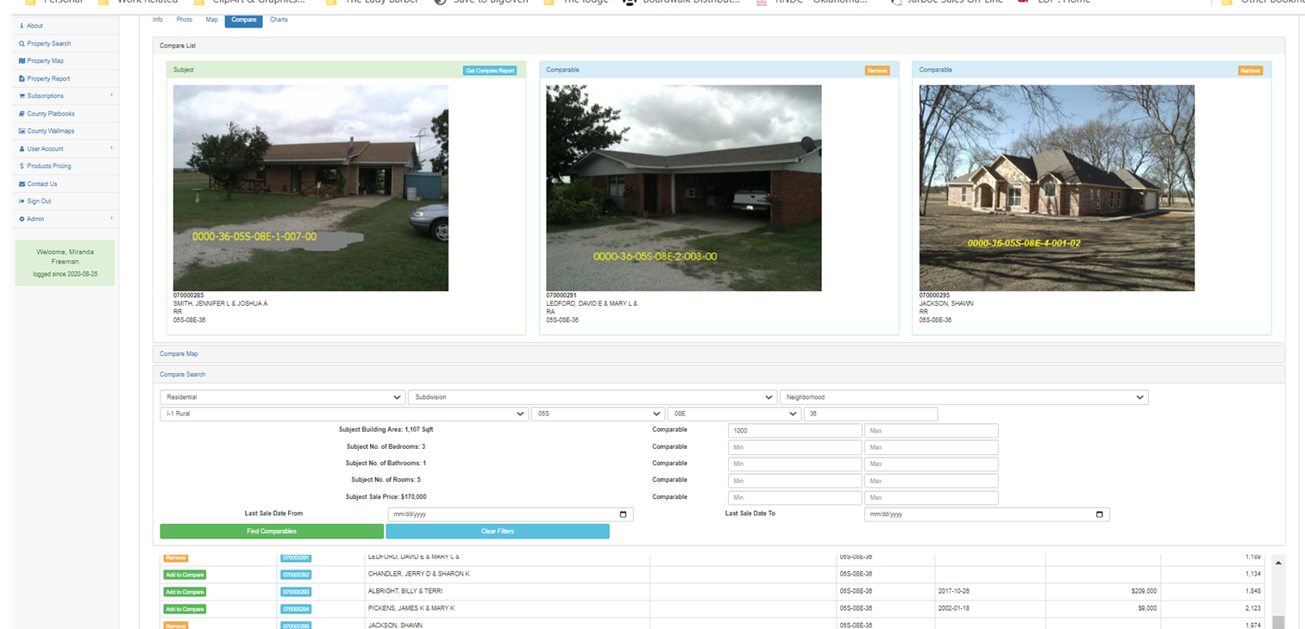Click the subject property photo
This screenshot has height=629, width=1305.
(311, 188)
